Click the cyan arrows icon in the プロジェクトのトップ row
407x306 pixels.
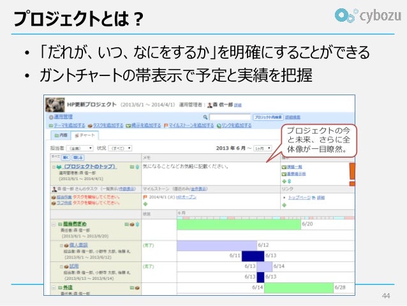click(x=137, y=167)
